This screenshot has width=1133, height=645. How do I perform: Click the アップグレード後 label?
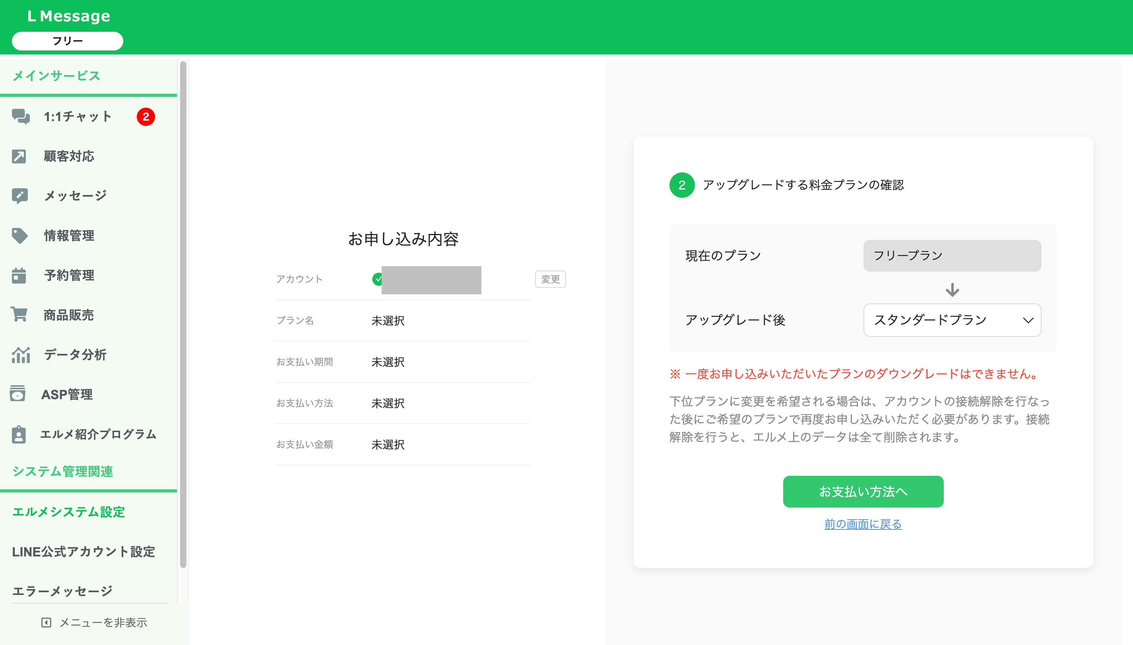click(735, 320)
